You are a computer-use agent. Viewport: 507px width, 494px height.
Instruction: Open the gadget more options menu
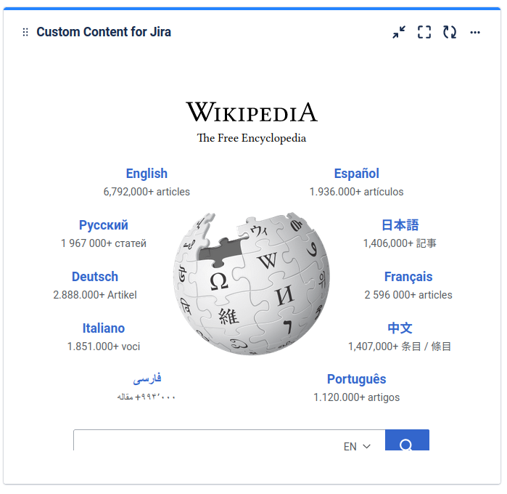click(x=475, y=32)
